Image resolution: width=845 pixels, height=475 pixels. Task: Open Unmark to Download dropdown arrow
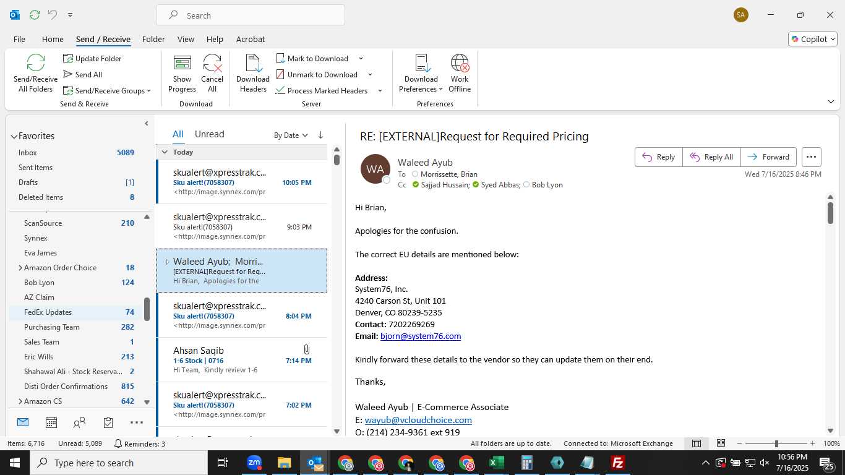(x=370, y=75)
